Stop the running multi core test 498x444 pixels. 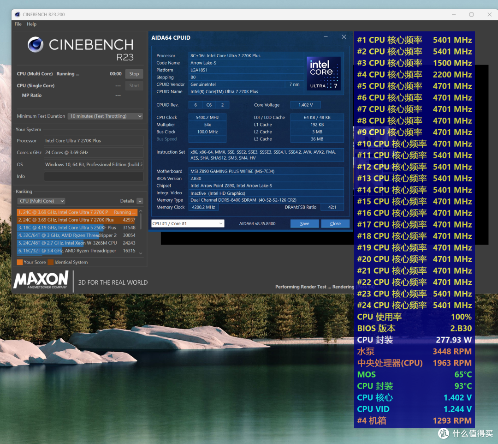pos(134,74)
